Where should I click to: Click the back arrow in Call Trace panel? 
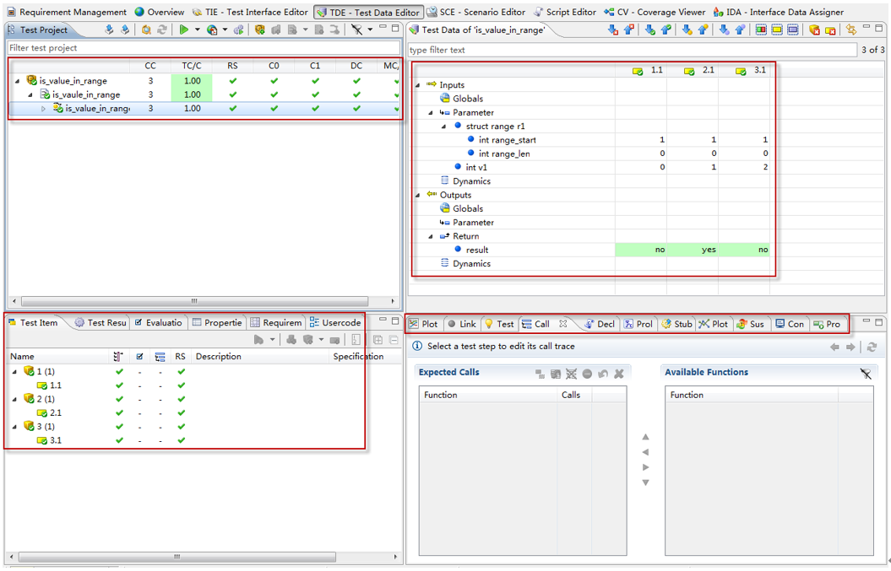[x=834, y=347]
